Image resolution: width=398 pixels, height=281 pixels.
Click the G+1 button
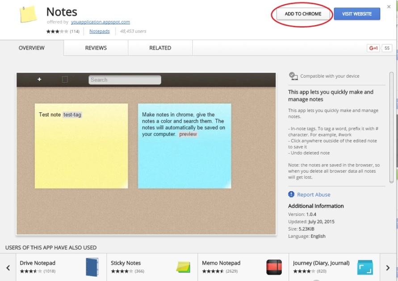373,48
